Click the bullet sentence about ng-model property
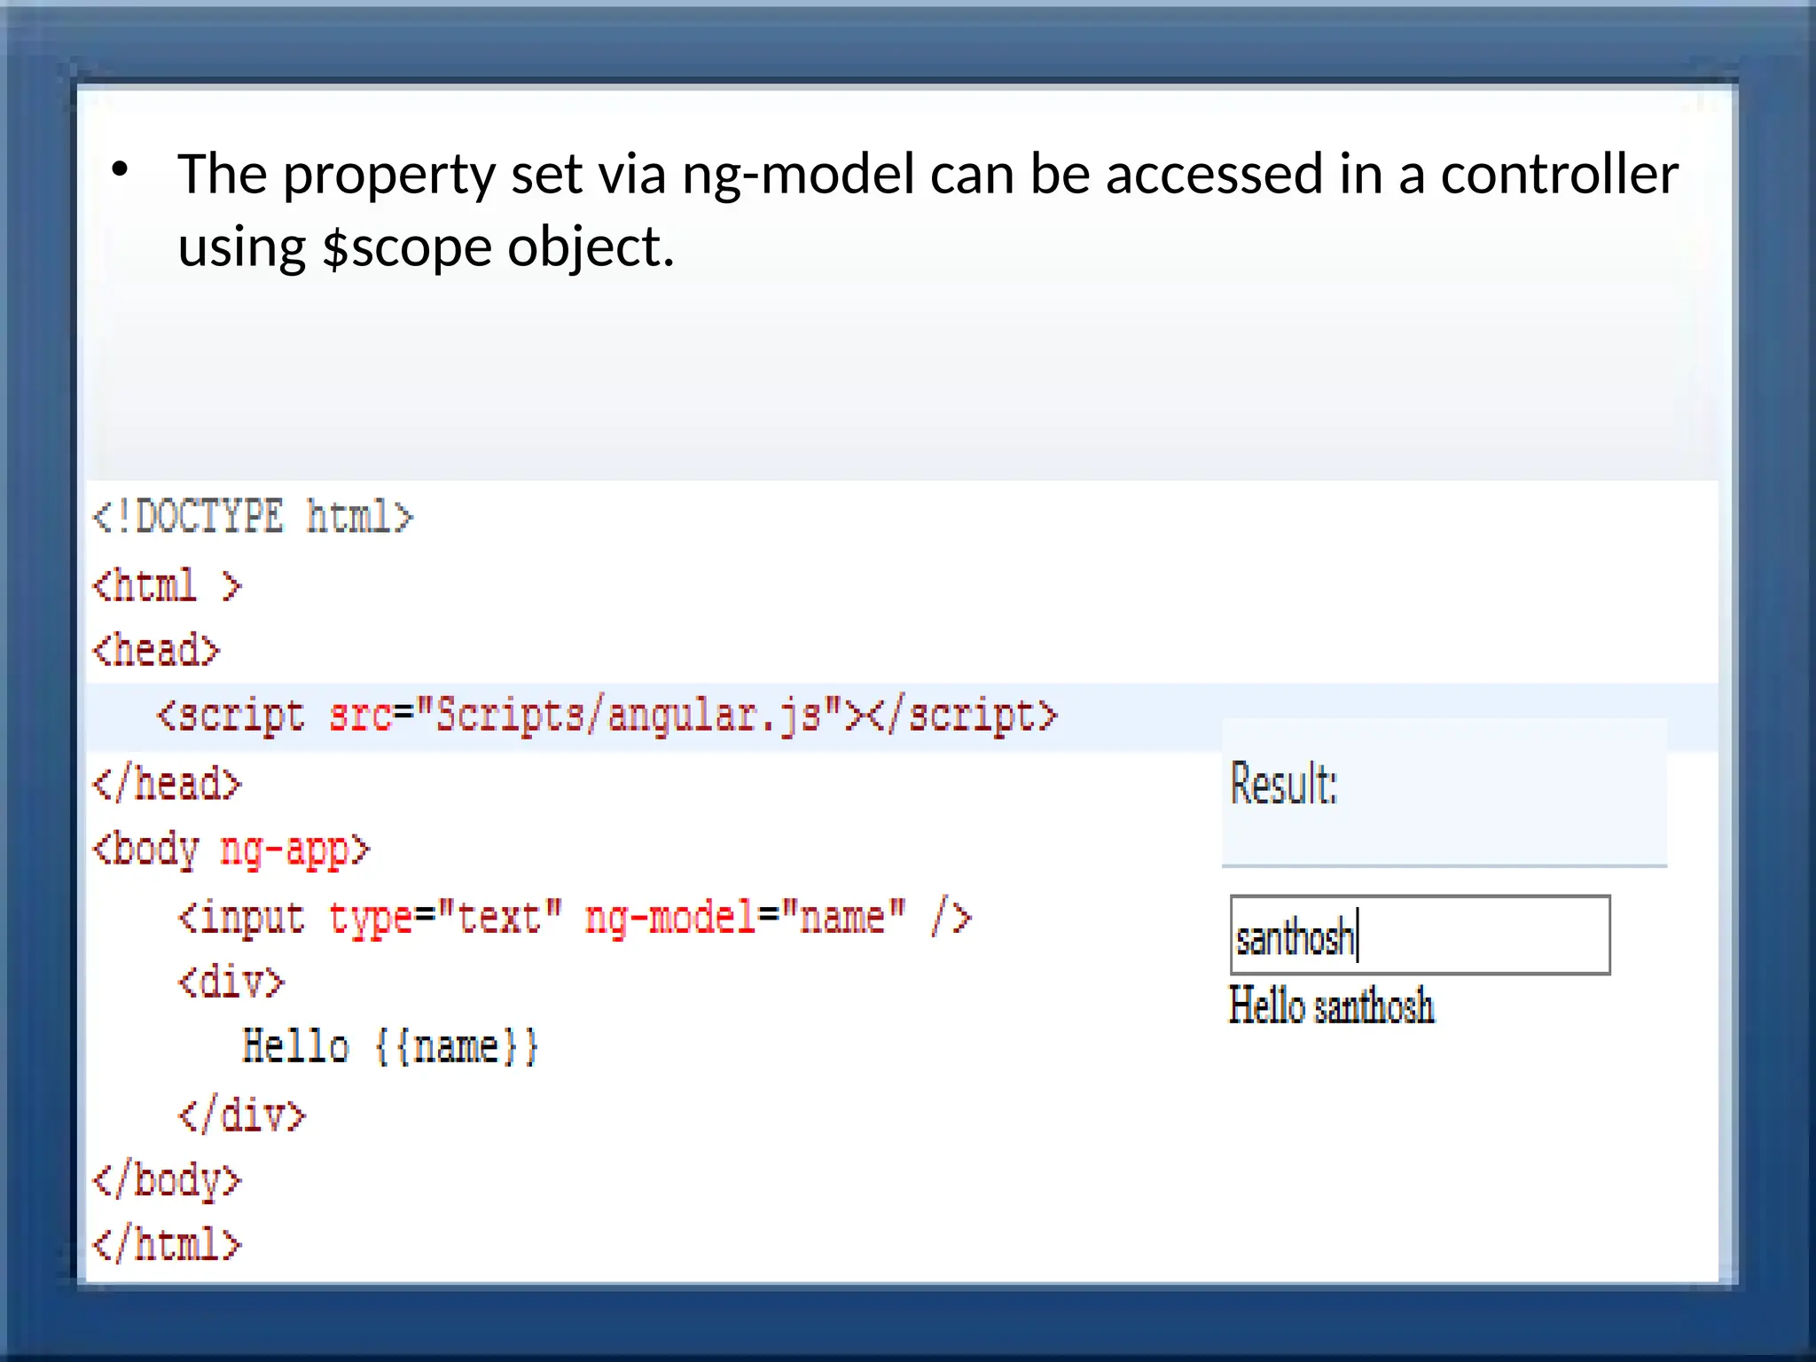The image size is (1816, 1362). [928, 209]
